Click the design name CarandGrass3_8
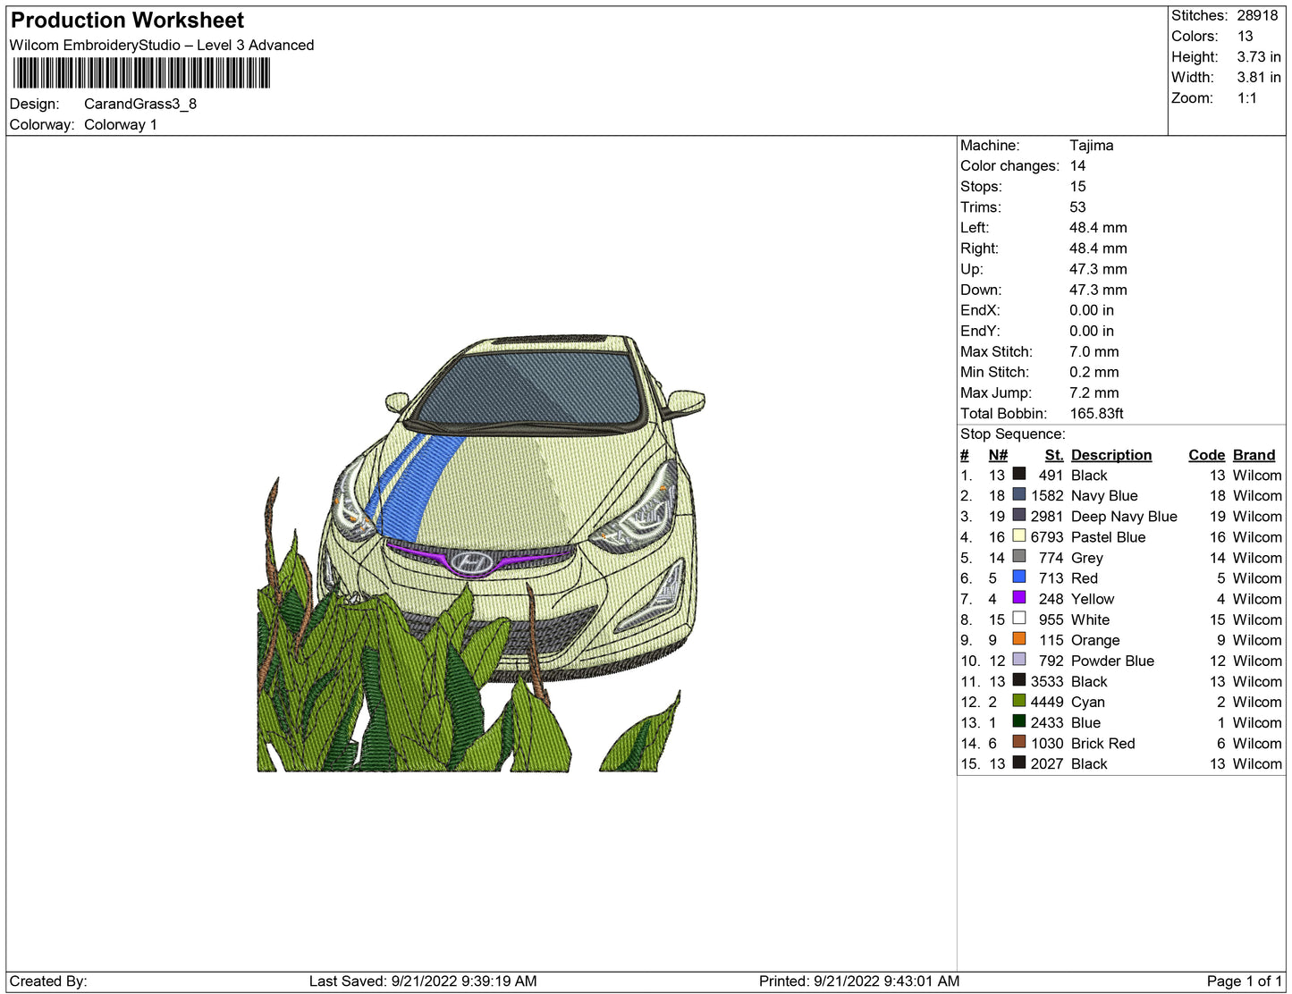The height and width of the screenshot is (994, 1292). pos(140,104)
